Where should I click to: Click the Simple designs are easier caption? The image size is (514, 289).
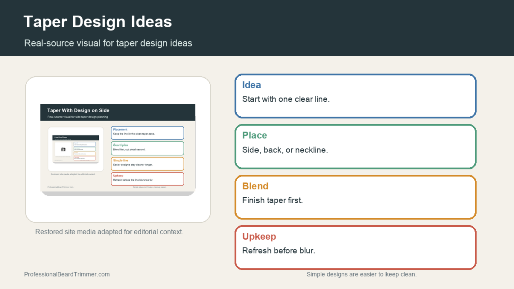[361, 274]
